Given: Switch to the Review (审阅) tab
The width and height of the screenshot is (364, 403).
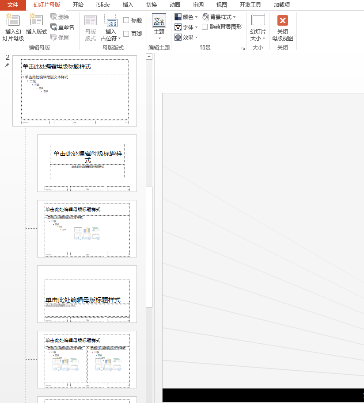Looking at the screenshot, I should point(198,5).
